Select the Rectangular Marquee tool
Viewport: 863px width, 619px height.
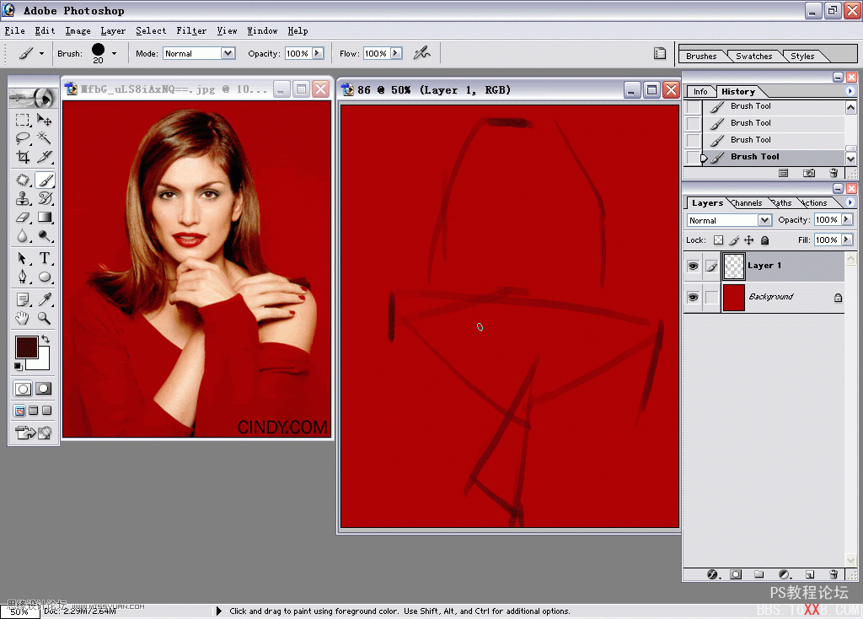click(23, 120)
